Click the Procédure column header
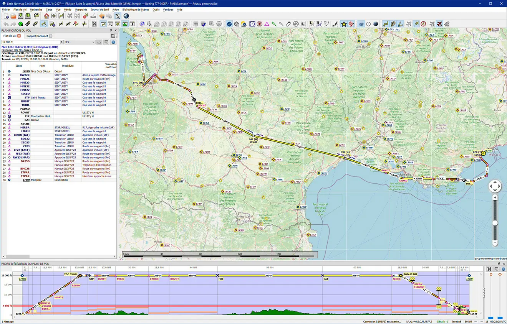 [x=68, y=66]
